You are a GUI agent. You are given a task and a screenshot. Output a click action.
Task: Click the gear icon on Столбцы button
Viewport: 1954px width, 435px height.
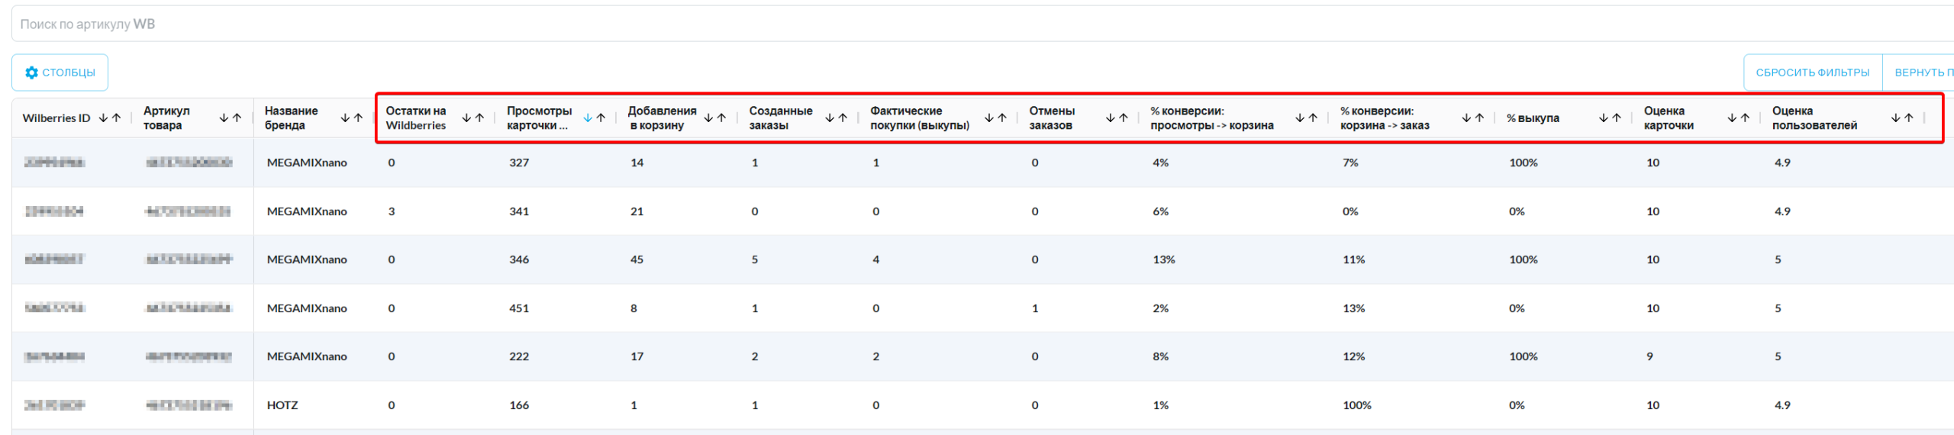pos(31,72)
